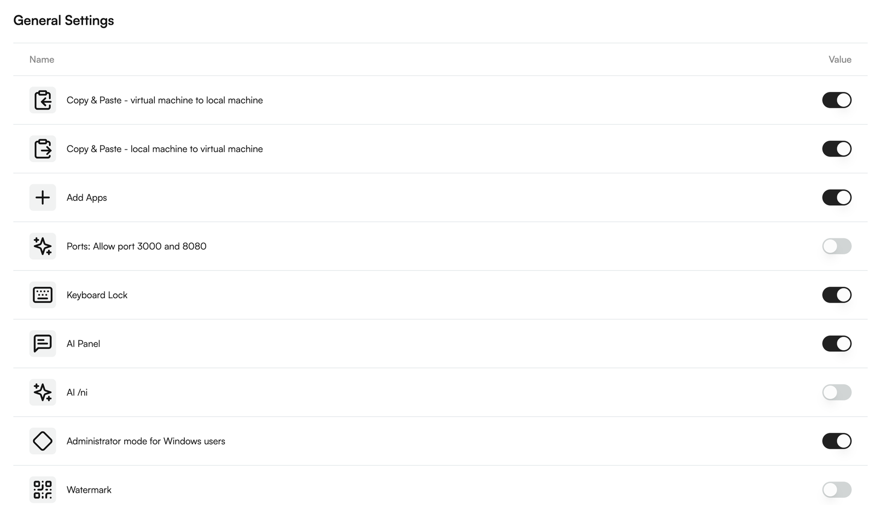Disable Copy & Paste from virtual machine to local
Screen dimensions: 875x505
(837, 100)
